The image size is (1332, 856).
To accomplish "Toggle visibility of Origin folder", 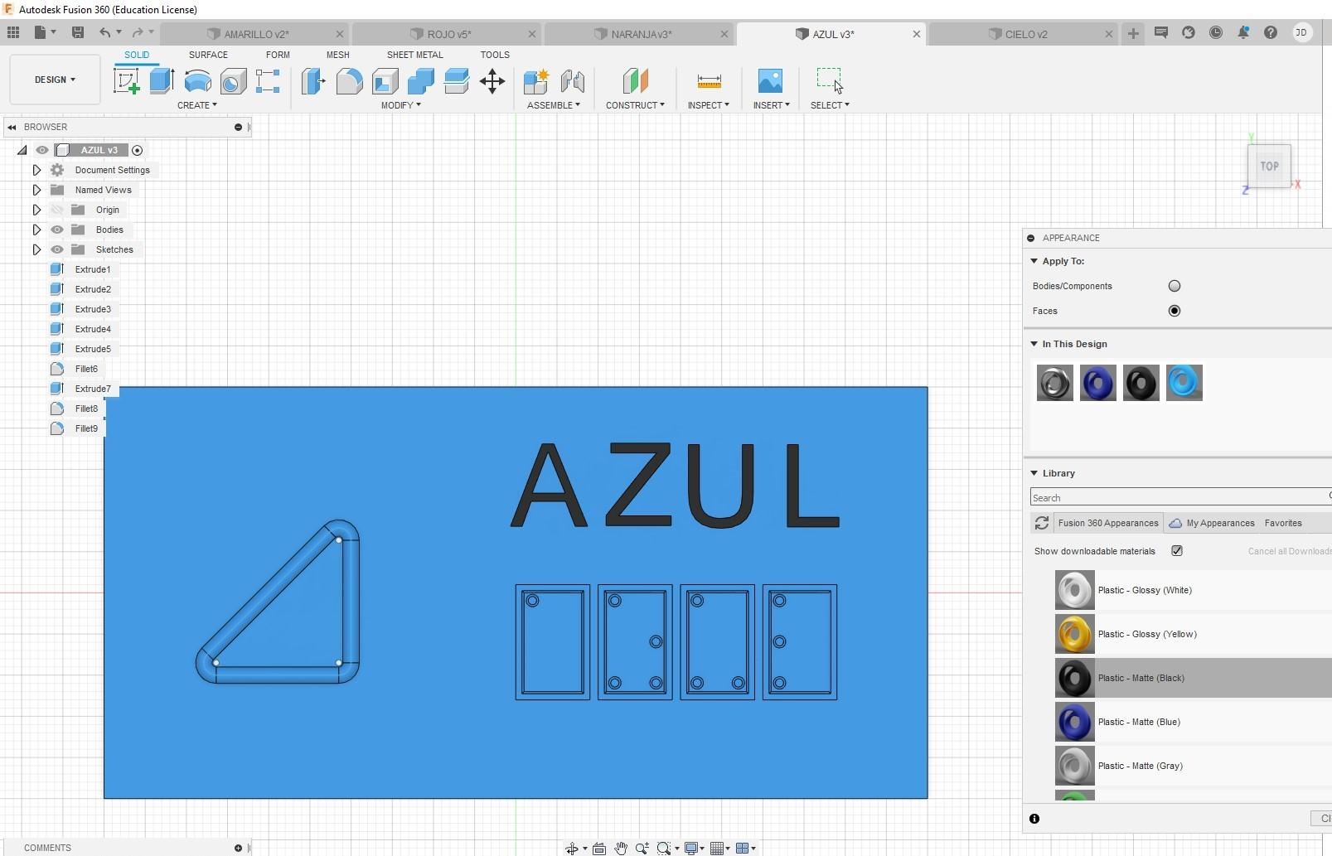I will pos(57,210).
